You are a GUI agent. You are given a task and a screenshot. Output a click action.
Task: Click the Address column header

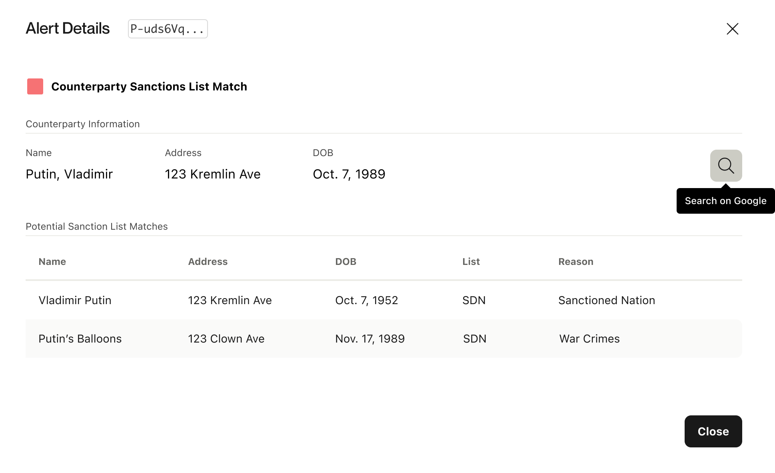208,261
